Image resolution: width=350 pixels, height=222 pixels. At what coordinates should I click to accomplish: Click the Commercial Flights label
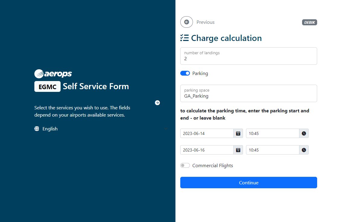[213, 166]
